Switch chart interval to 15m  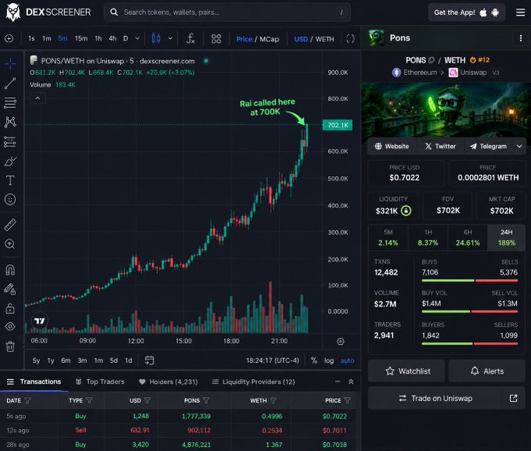point(81,38)
